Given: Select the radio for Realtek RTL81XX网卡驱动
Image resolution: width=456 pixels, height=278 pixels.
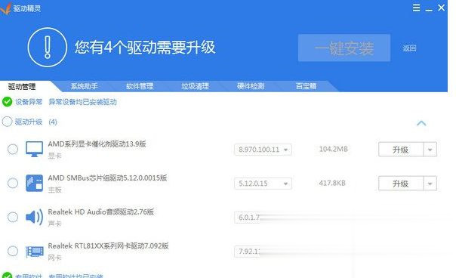Looking at the screenshot, I should coord(13,251).
